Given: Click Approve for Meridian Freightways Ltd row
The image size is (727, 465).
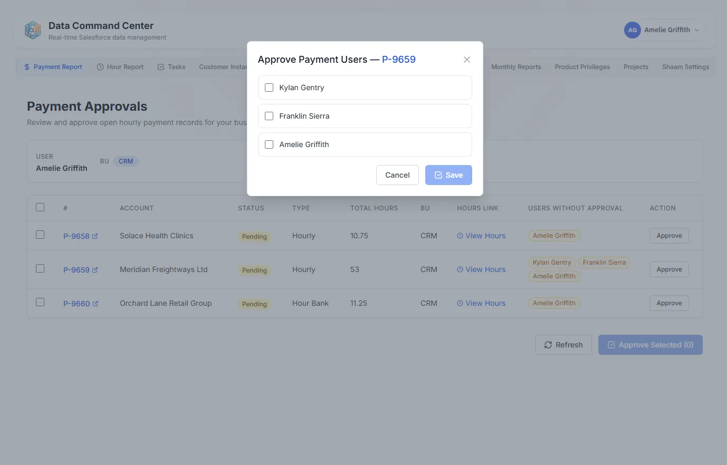Looking at the screenshot, I should coord(669,269).
